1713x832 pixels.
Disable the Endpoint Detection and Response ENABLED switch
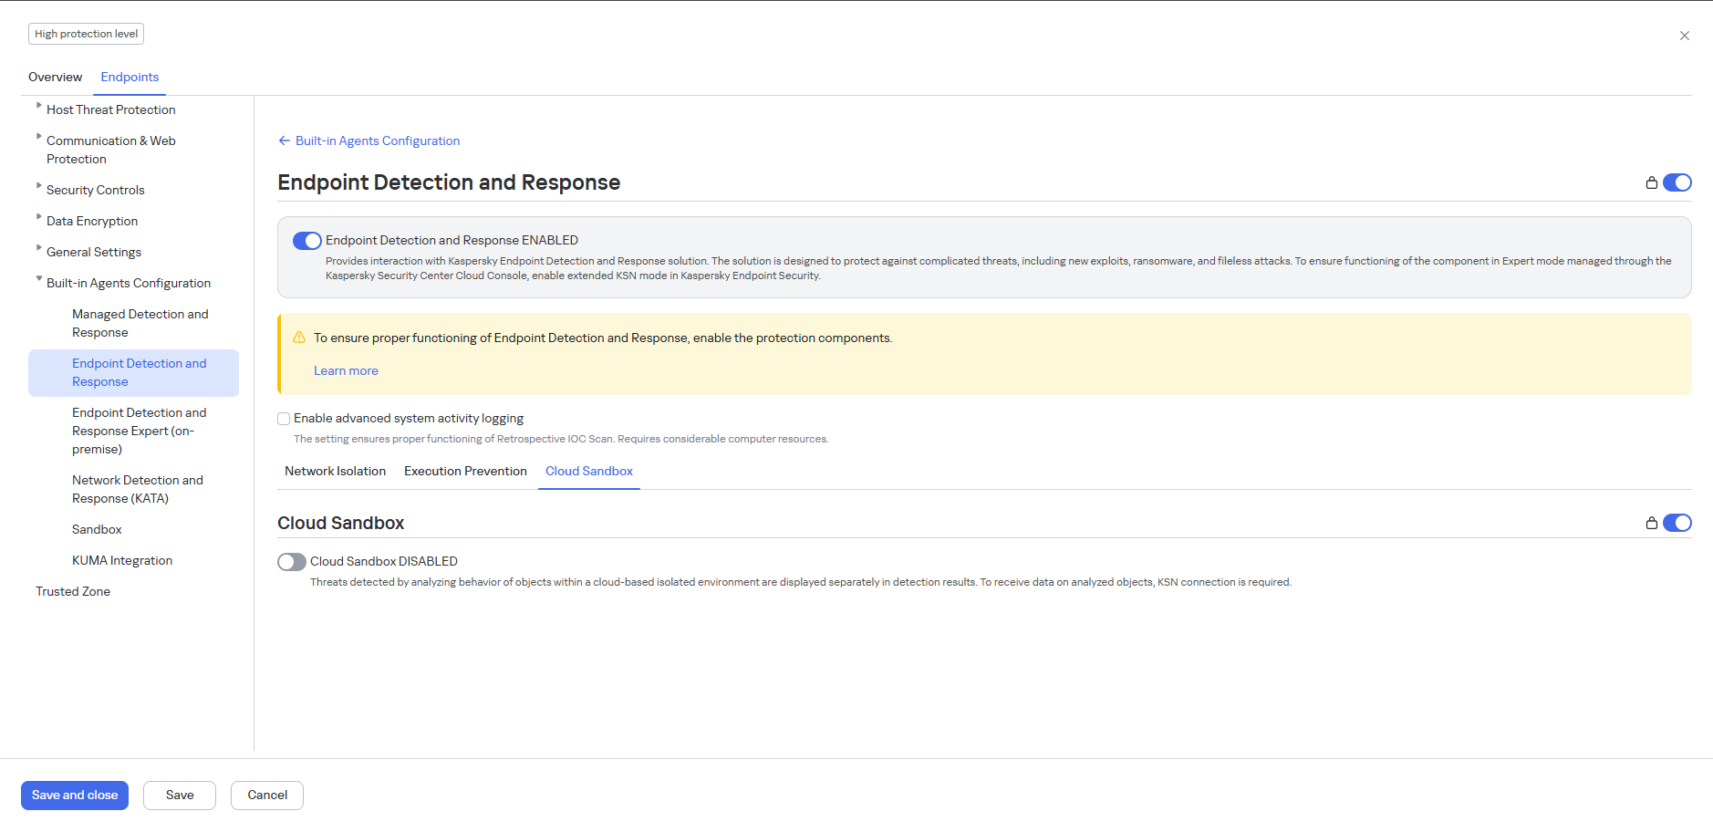click(307, 240)
